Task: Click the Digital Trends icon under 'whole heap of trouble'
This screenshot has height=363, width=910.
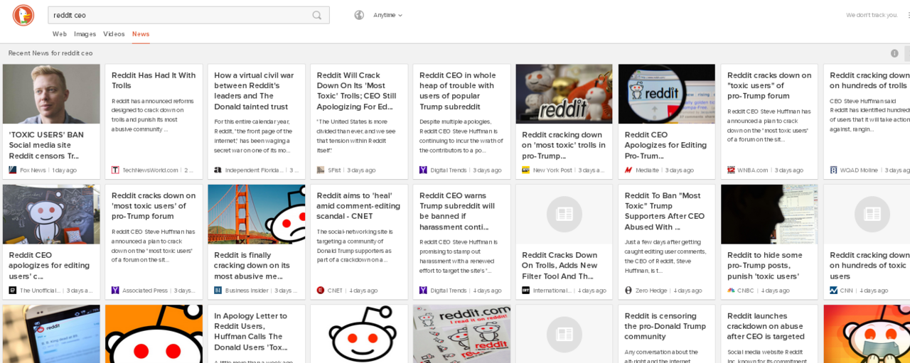Action: [423, 170]
